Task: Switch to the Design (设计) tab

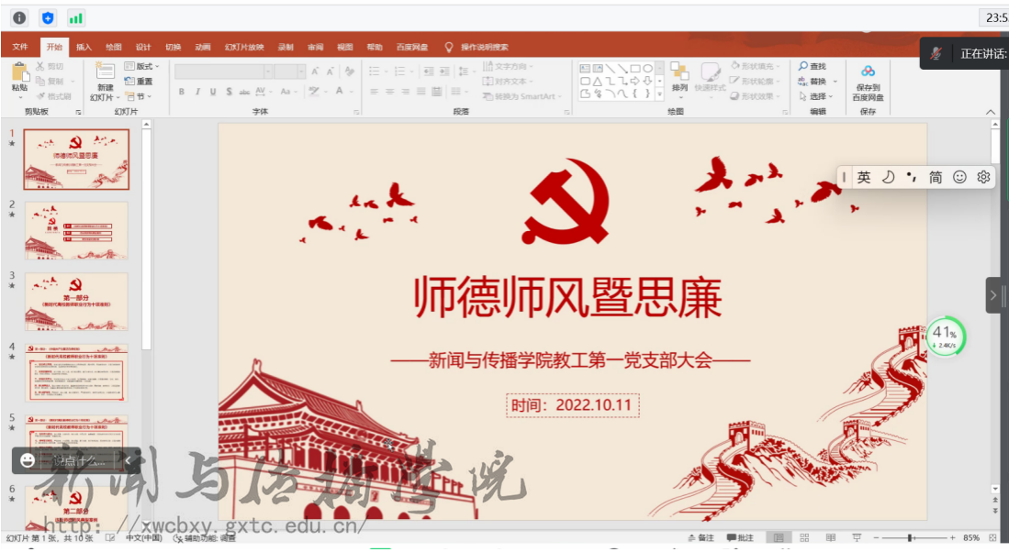Action: 143,47
